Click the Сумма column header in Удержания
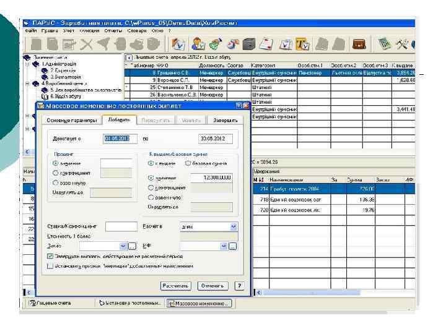 361,180
